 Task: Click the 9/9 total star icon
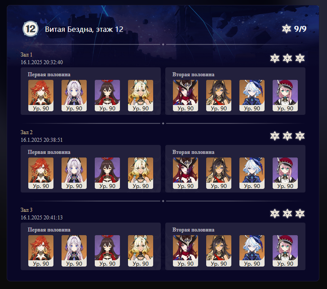click(x=286, y=29)
